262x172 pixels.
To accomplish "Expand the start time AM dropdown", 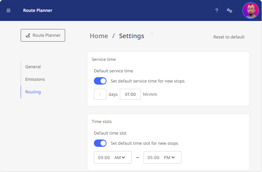I will [120, 157].
